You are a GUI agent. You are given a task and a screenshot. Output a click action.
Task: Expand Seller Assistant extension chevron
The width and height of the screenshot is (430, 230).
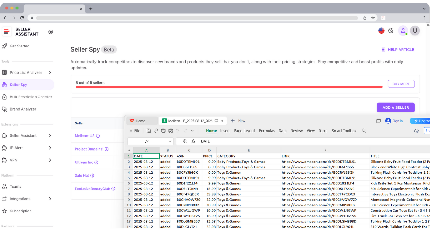pos(50,136)
